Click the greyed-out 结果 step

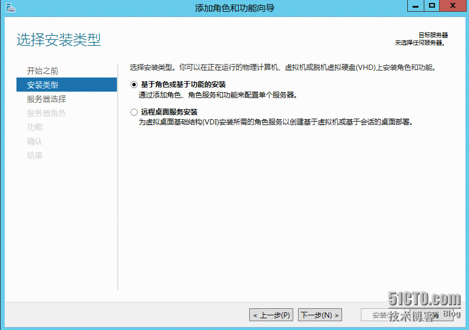35,155
